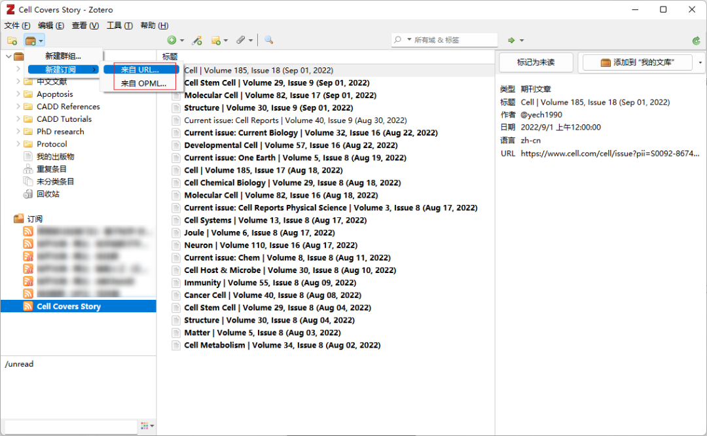Select Cell Metabolism Volume 34 Issue 8

coord(282,346)
